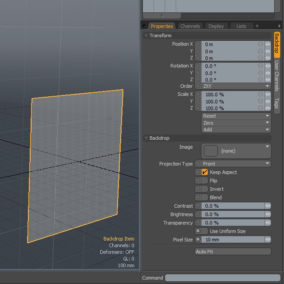Open Projection Type Front dropdown
284x284 pixels.
[236, 164]
